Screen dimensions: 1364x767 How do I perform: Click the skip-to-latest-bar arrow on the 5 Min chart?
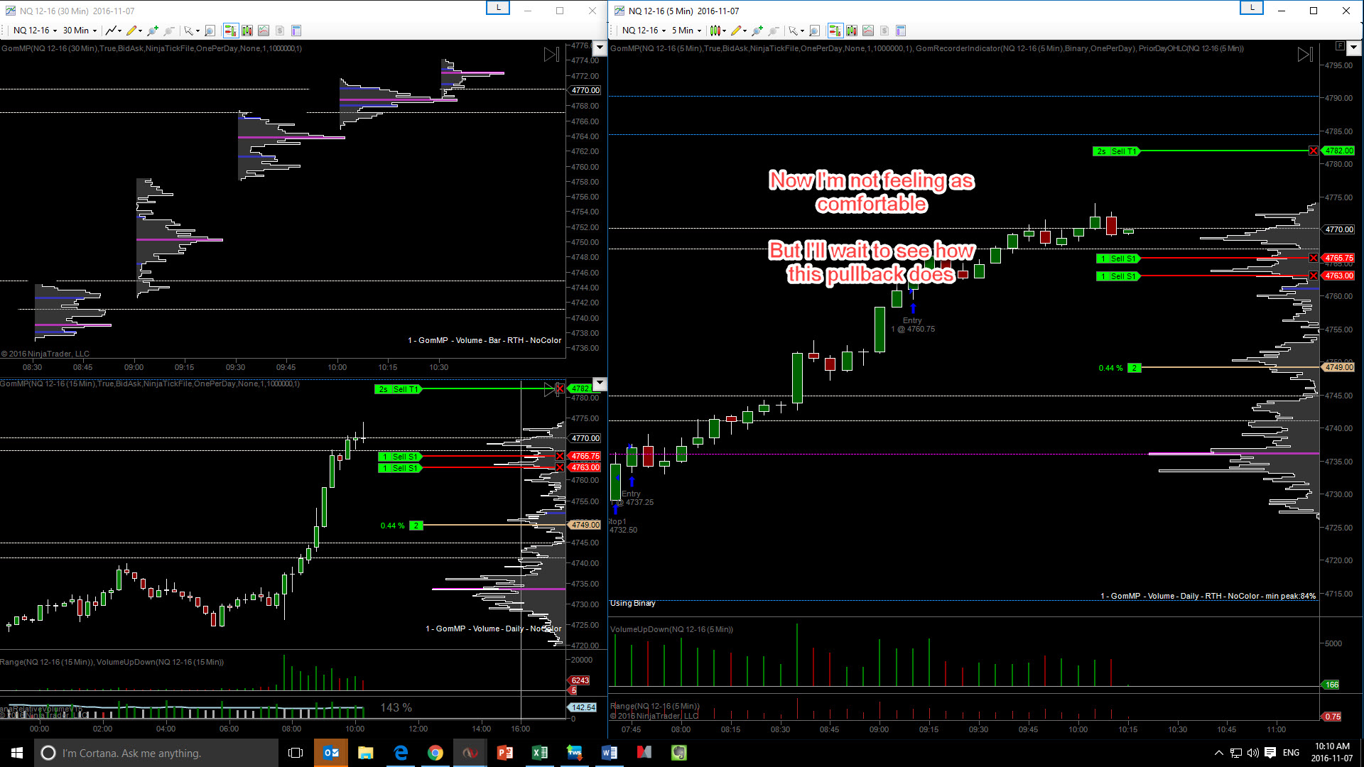[1305, 55]
